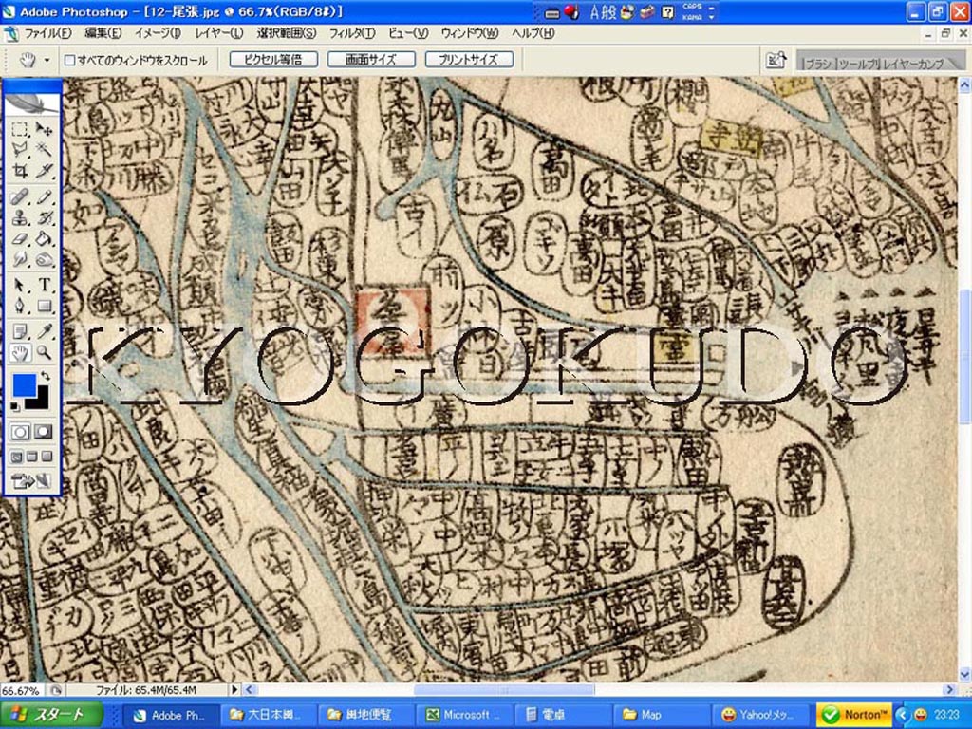Click the 画面サイズ (Fit on Screen) button
The width and height of the screenshot is (972, 729).
coord(371,60)
